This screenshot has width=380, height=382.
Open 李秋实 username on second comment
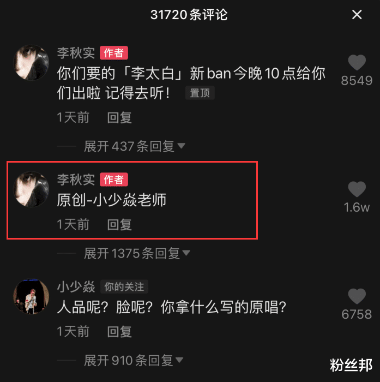tap(76, 180)
